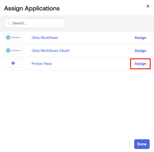Click the Okta Workflows OAuth logo
Image resolution: width=154 pixels, height=152 pixels.
[13, 51]
